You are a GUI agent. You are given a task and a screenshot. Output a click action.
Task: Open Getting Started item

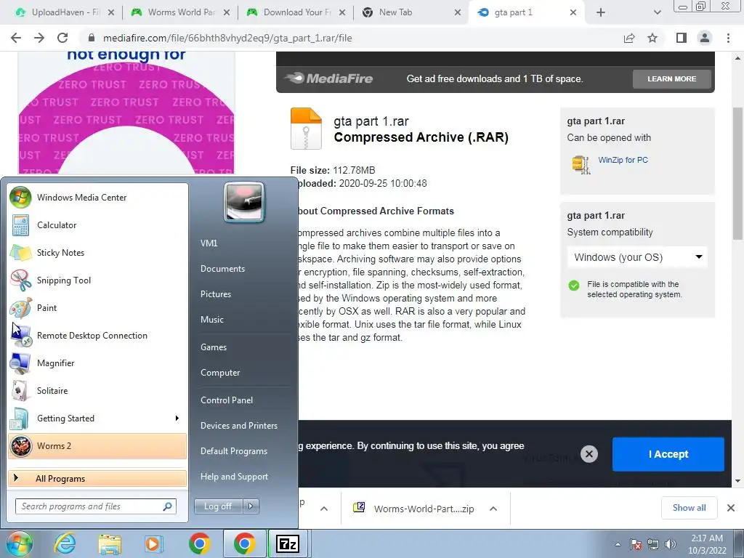(x=97, y=418)
